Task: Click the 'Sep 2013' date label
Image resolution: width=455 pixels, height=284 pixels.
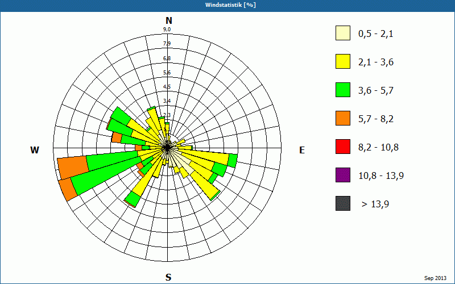Action: click(435, 278)
